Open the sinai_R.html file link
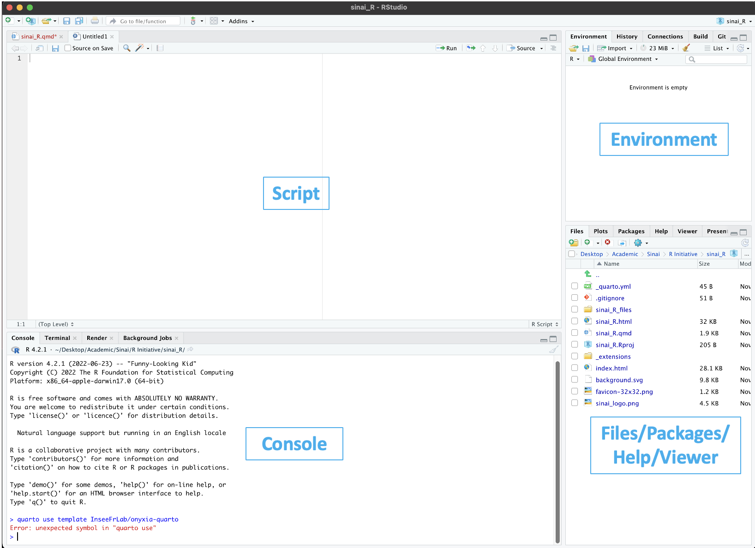Viewport: 755px width, 548px height. click(x=613, y=322)
